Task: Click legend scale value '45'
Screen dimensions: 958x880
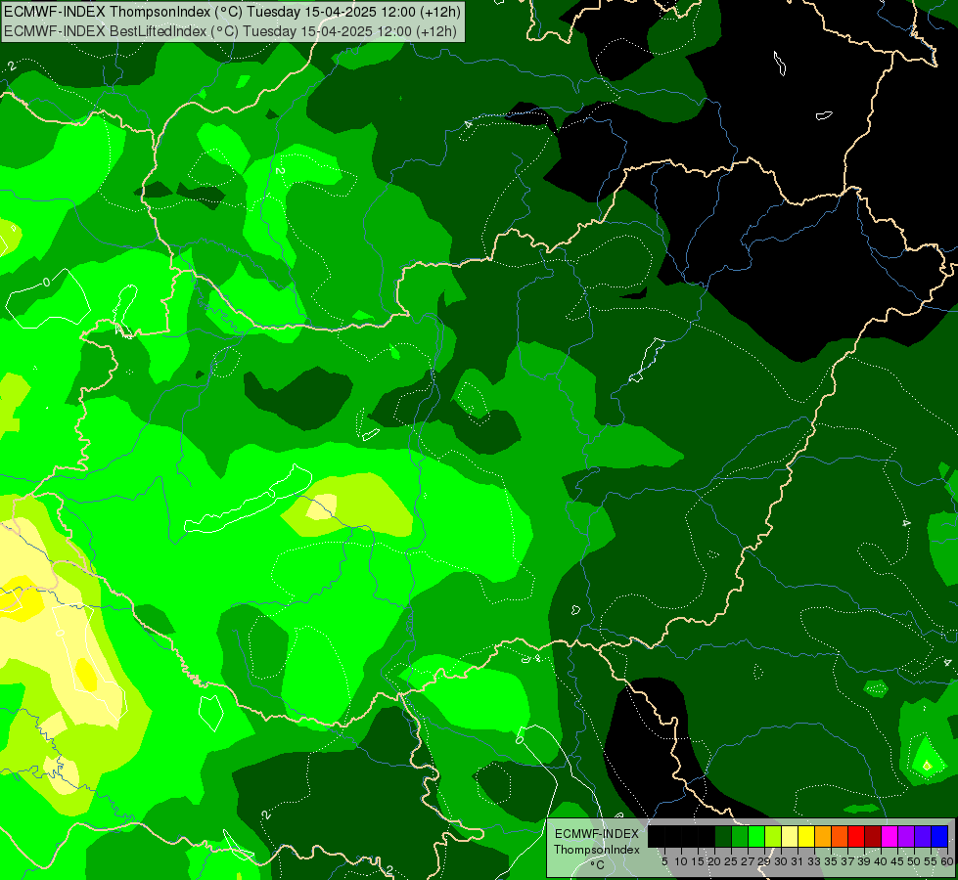Action: 898,861
